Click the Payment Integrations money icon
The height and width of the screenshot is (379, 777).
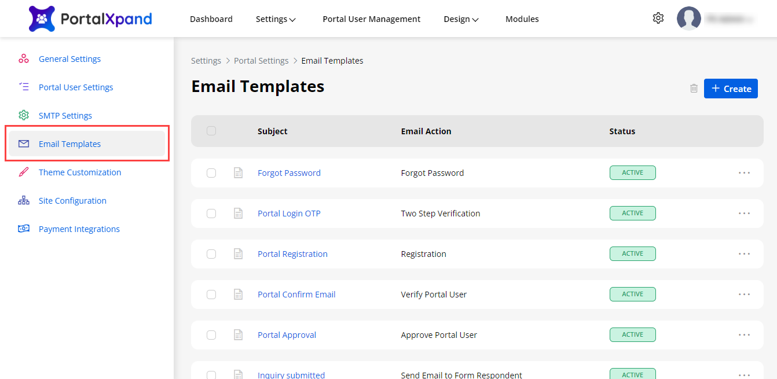pyautogui.click(x=24, y=229)
